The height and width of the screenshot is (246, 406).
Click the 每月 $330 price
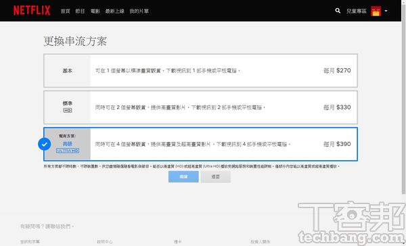337,107
